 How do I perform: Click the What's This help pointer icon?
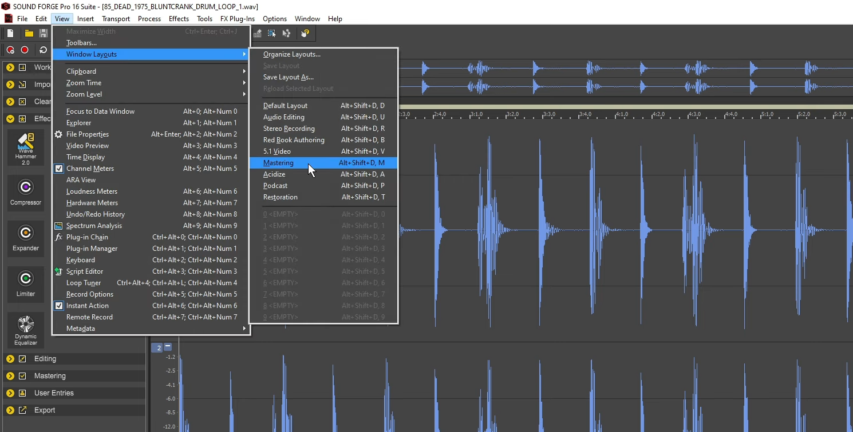tap(305, 33)
